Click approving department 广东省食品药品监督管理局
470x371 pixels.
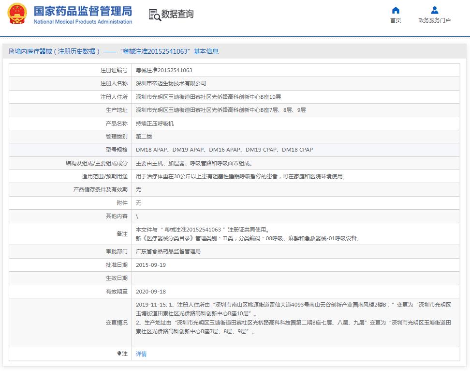[168, 251]
